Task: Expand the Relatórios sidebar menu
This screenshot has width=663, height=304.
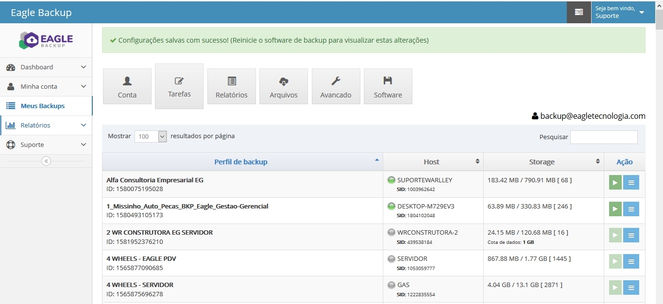Action: click(x=46, y=125)
